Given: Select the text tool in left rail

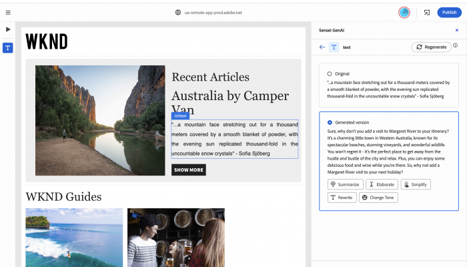Looking at the screenshot, I should pos(8,47).
